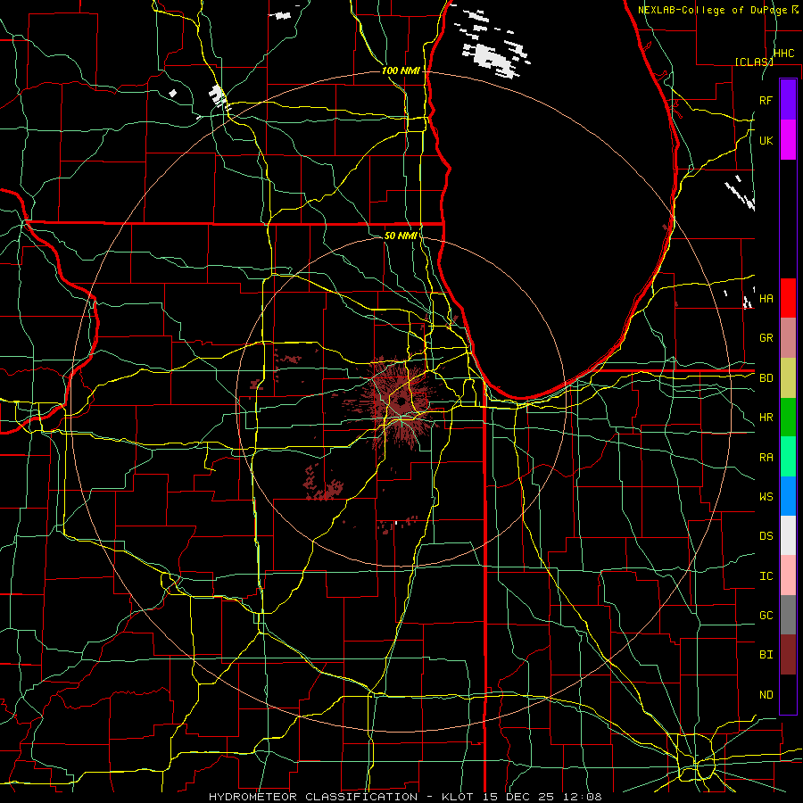Select the red HA legend swatch
Image resolution: width=803 pixels, height=803 pixels.
click(788, 298)
